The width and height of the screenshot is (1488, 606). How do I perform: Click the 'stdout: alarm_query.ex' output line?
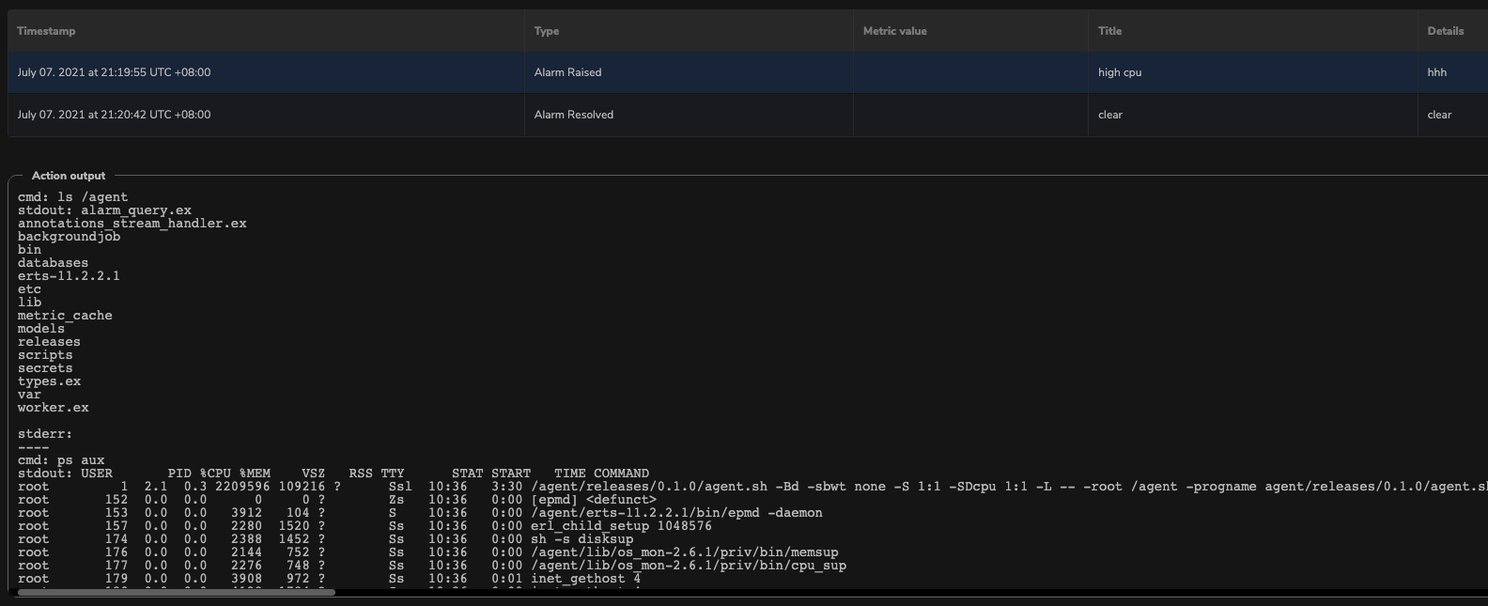pyautogui.click(x=104, y=210)
